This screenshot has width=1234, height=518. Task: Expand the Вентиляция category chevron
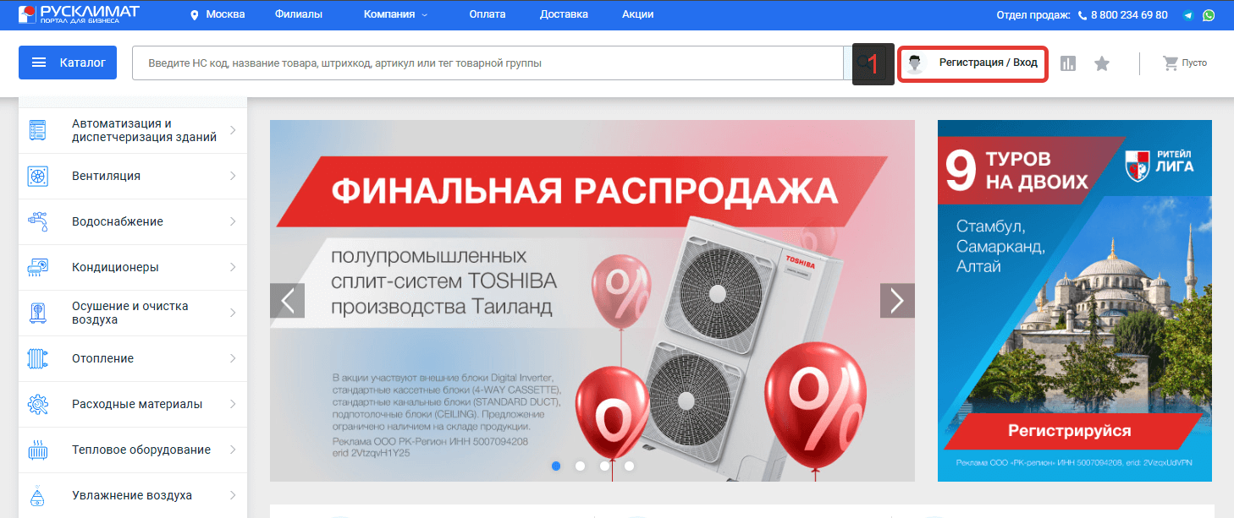[232, 176]
